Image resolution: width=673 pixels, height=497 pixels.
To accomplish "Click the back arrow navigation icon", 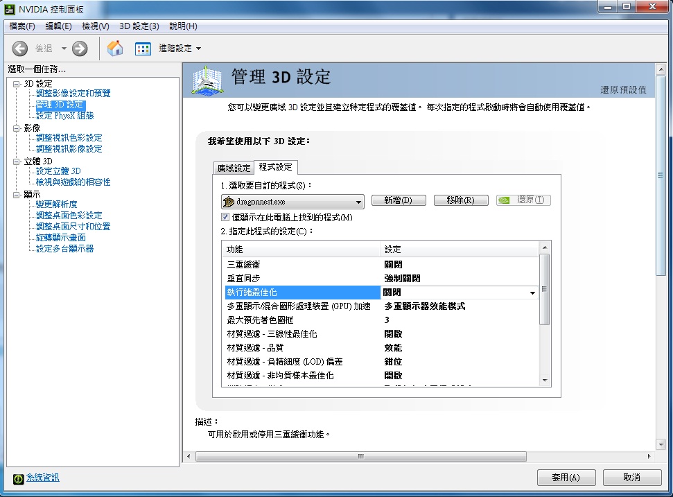I will click(x=19, y=49).
